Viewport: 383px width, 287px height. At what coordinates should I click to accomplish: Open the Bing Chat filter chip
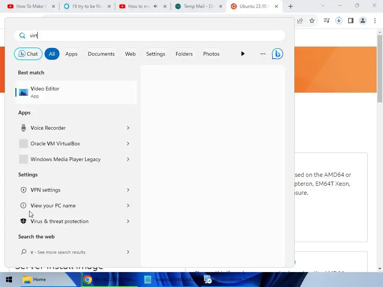[x=28, y=54]
